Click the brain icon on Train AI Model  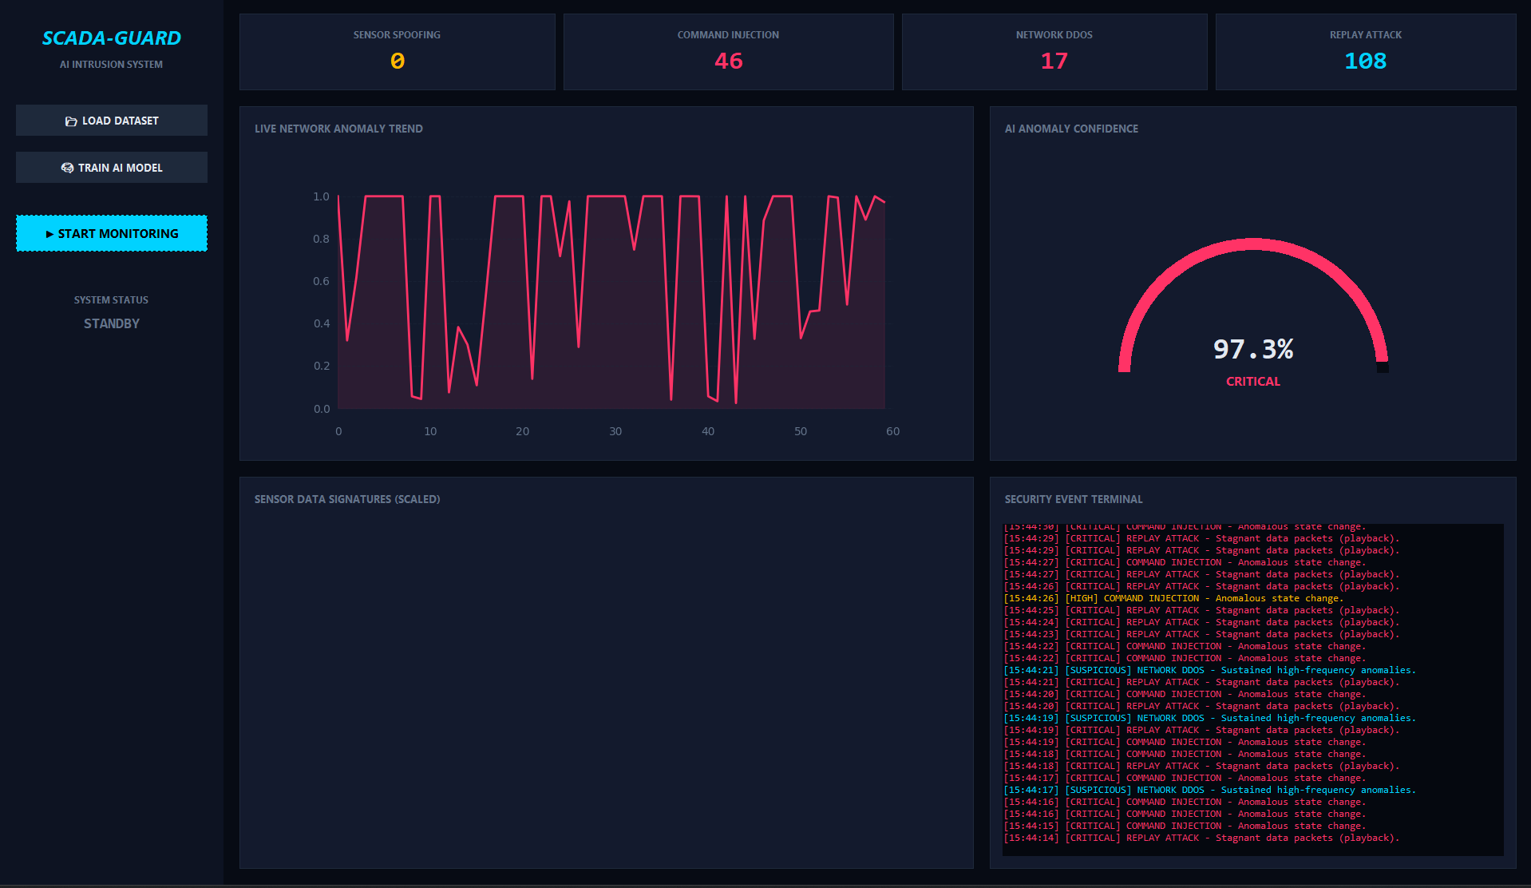tap(67, 168)
